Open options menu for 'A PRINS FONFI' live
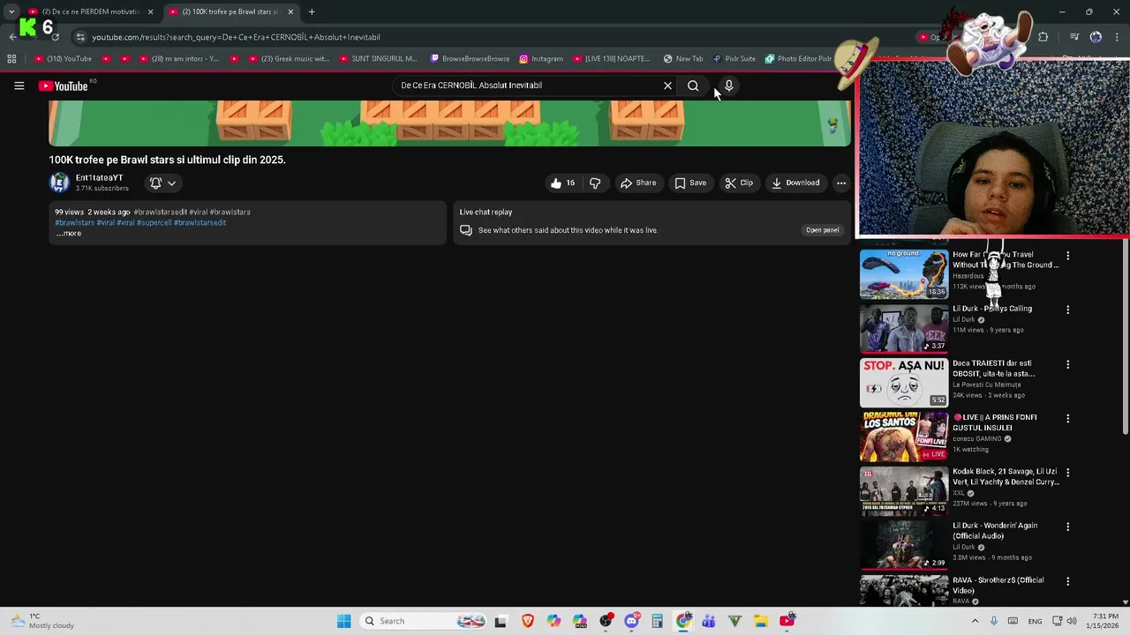 click(x=1067, y=418)
